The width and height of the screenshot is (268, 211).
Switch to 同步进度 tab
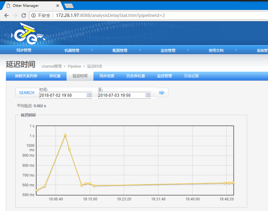(107, 76)
